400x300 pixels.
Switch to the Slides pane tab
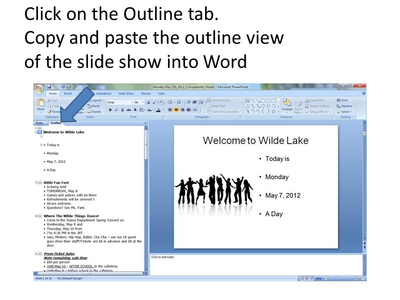tap(39, 123)
